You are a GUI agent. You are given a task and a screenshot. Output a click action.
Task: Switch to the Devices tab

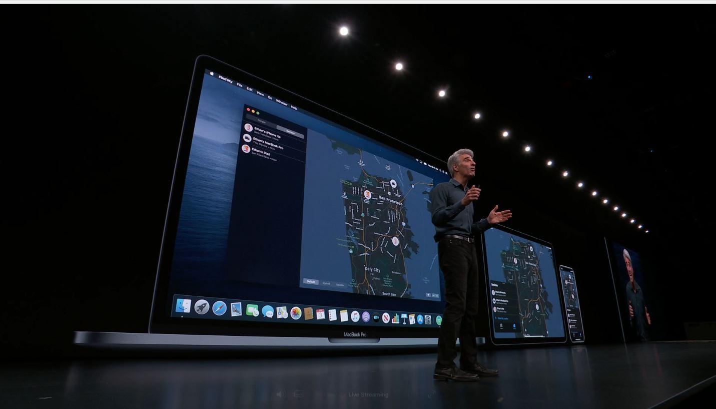[291, 132]
